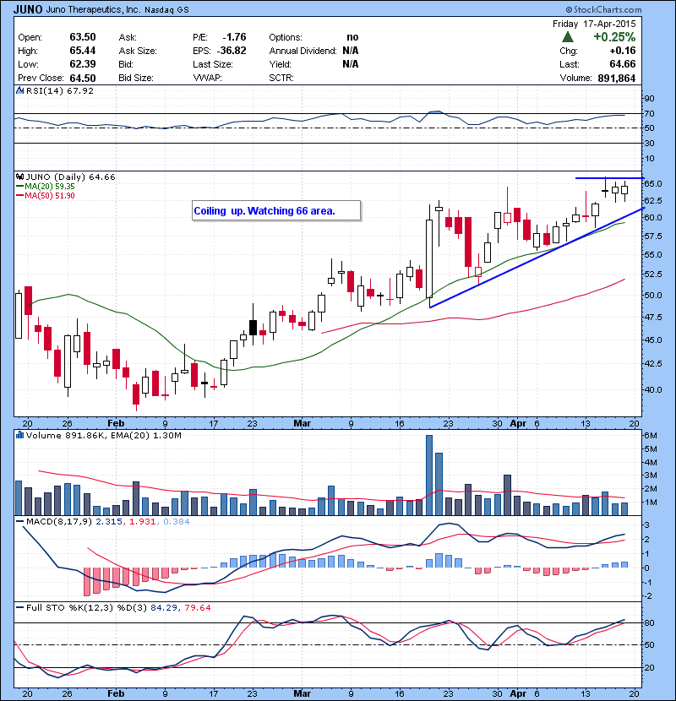Click the 40.0 price axis label
The width and height of the screenshot is (676, 701).
click(x=652, y=390)
